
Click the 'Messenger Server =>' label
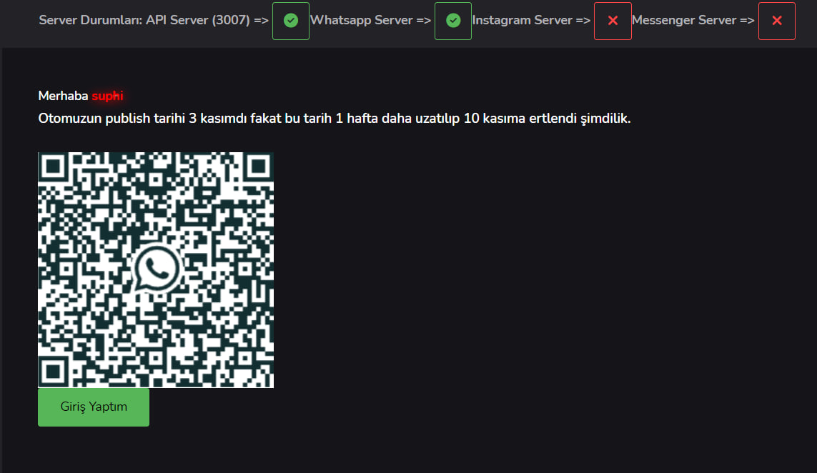[x=693, y=20]
